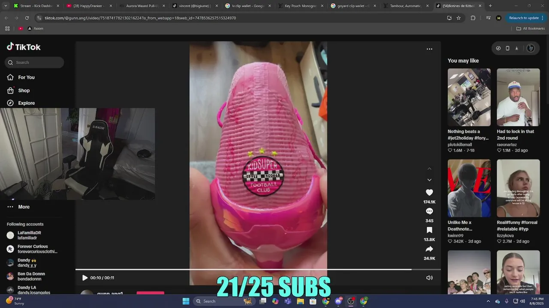
Task: Open the Unlike Me x Deathnote video thumbnail
Action: [x=469, y=188]
